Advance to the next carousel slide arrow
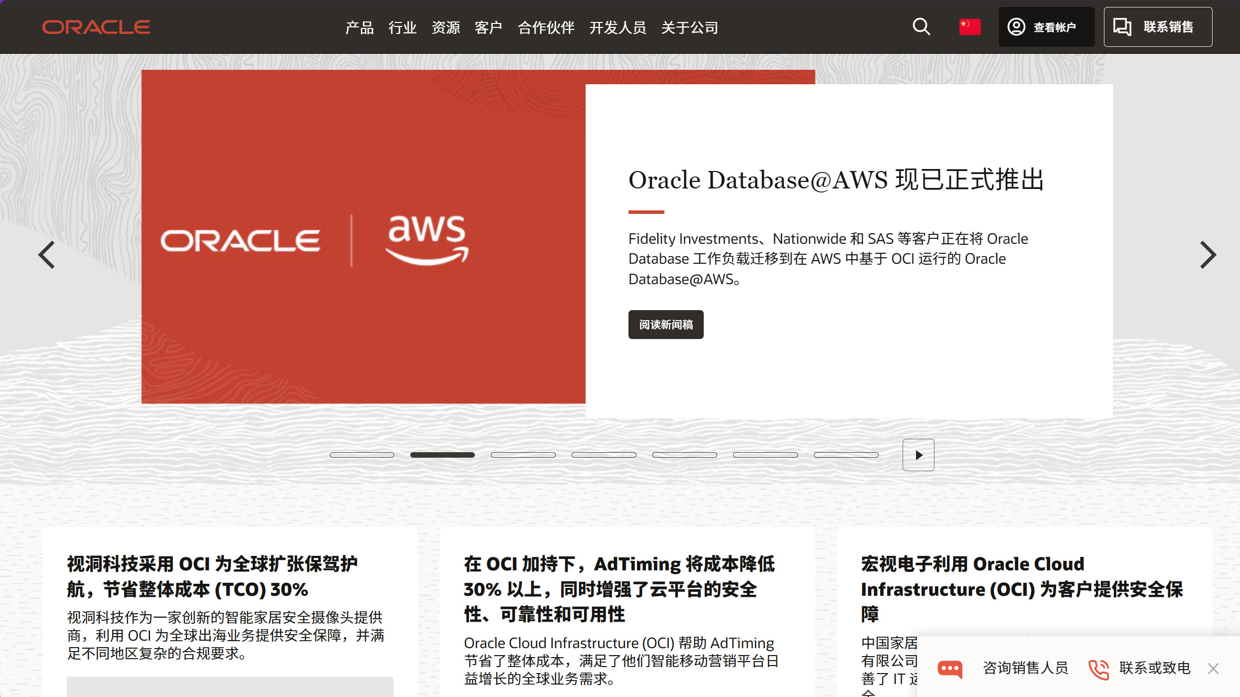Screen dimensions: 1240x697 click(1208, 255)
